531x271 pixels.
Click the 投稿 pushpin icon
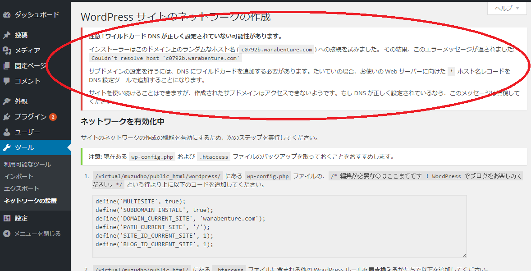[7, 35]
